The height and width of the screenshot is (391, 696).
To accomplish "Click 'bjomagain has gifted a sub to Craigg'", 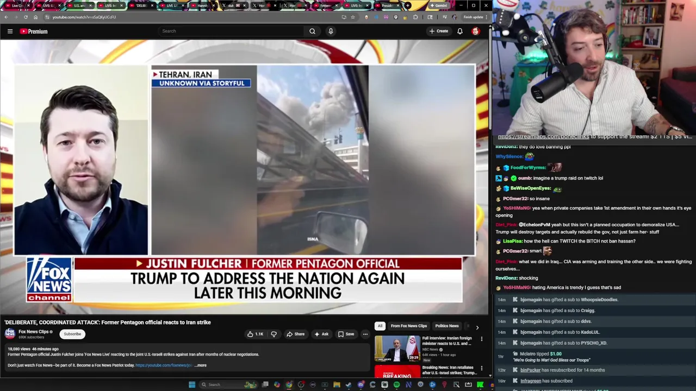I will (x=557, y=311).
